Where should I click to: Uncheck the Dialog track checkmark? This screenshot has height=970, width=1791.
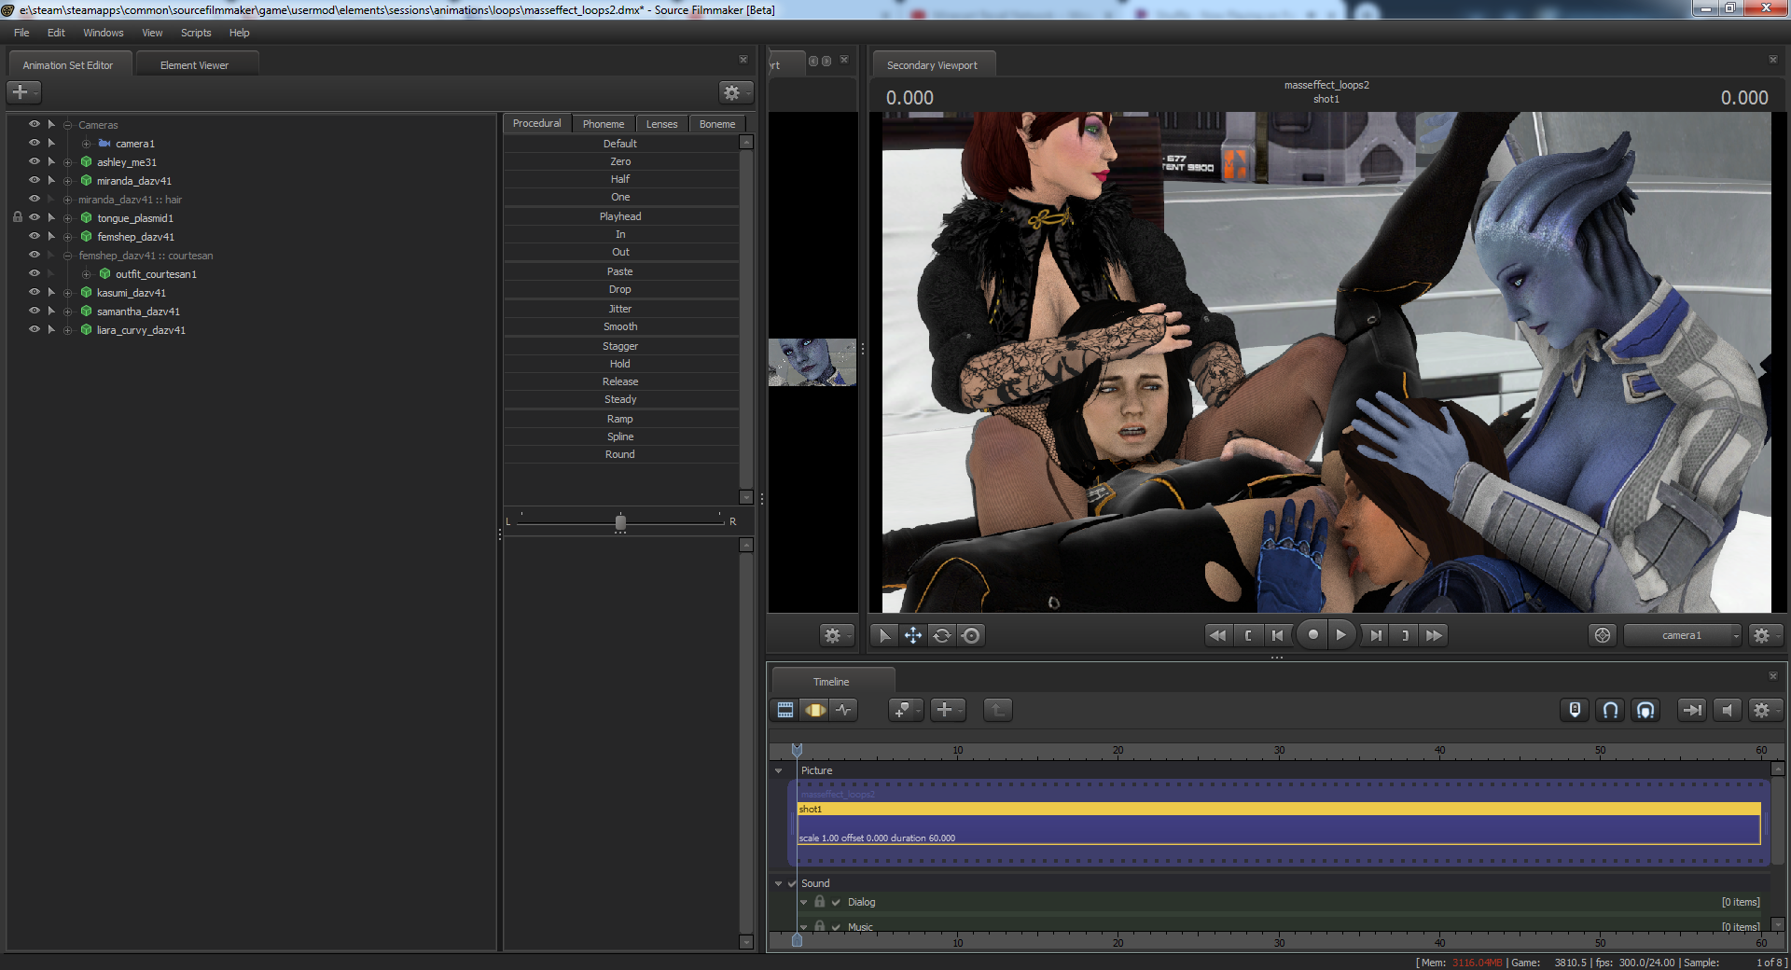coord(836,902)
